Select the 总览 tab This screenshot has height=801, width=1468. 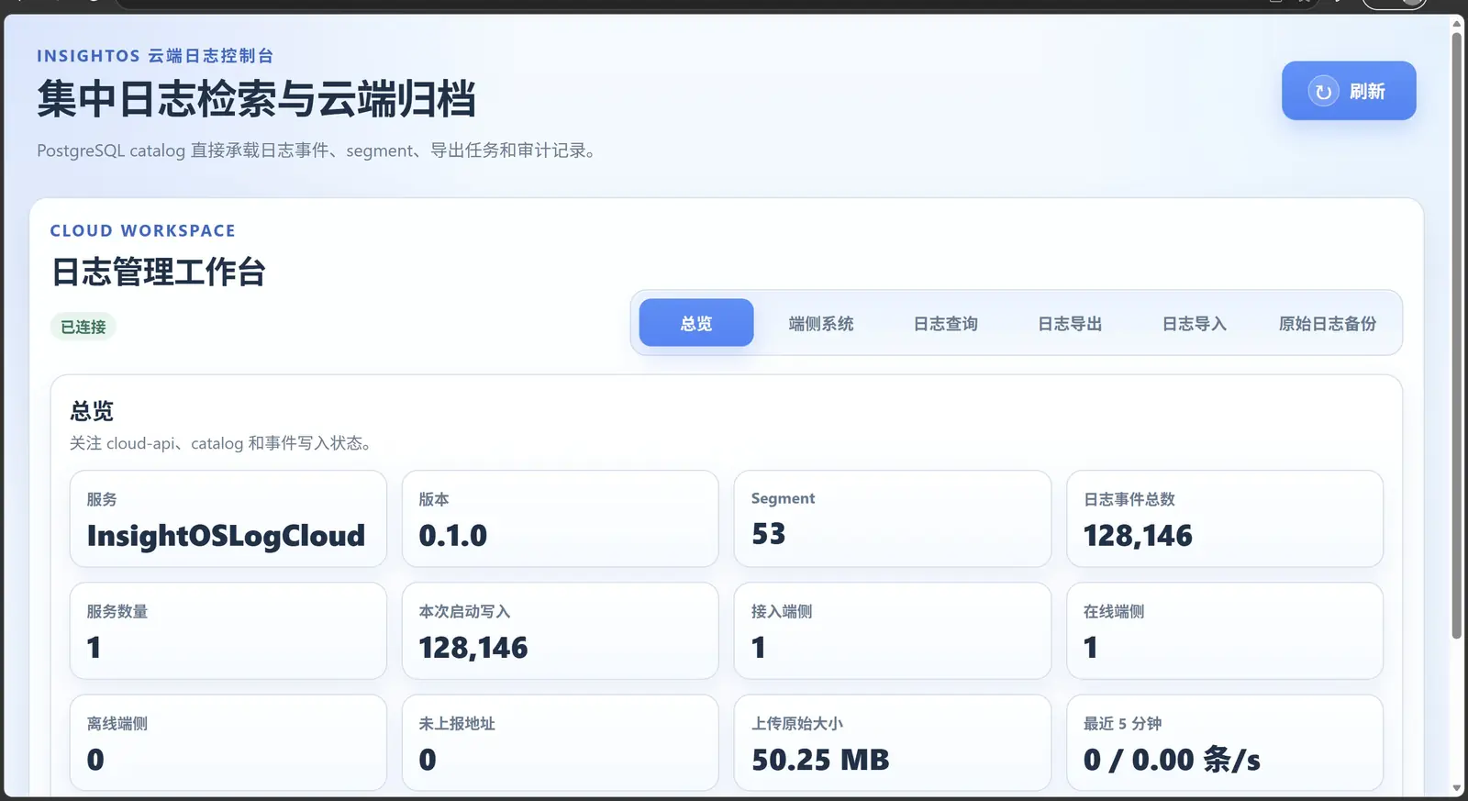coord(696,323)
